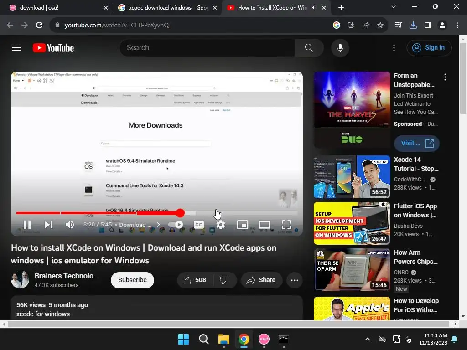This screenshot has height=350, width=467.
Task: Open the YouTube hamburger guide menu
Action: 16,47
